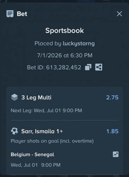This screenshot has width=129, height=177.
Task: Click Next Leg time information
Action: click(46, 110)
